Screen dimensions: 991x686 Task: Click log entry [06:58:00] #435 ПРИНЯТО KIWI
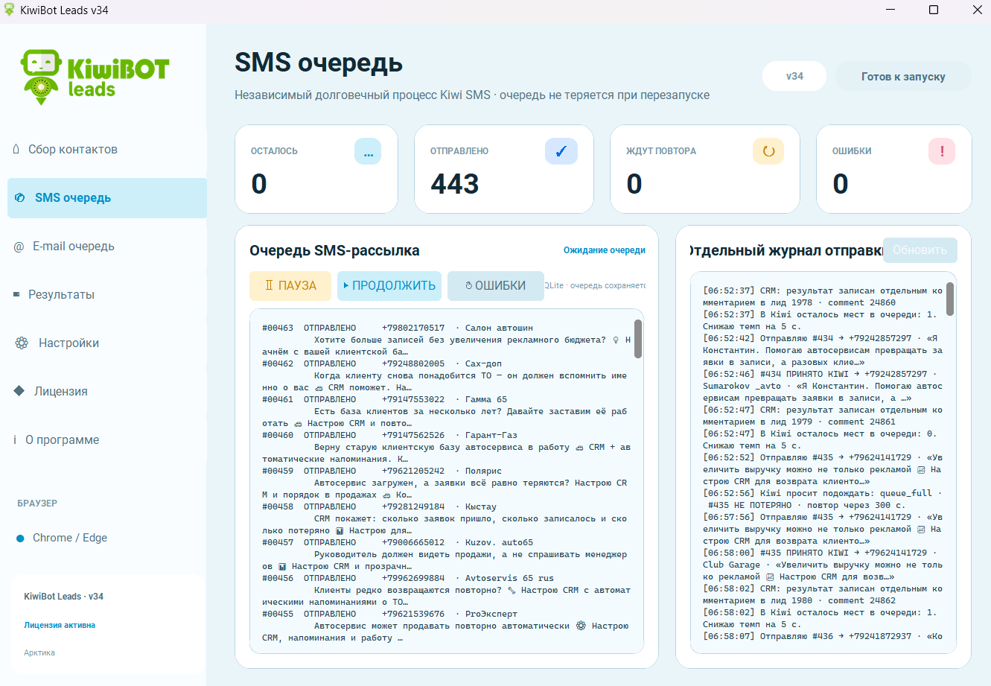pyautogui.click(x=823, y=565)
